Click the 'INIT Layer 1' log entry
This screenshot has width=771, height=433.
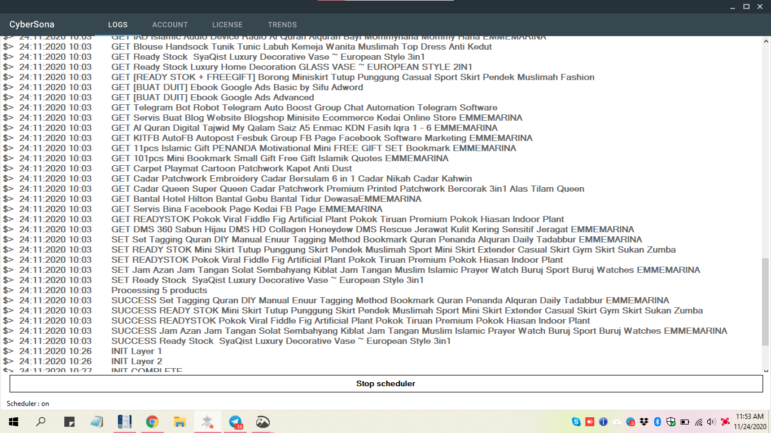pyautogui.click(x=137, y=351)
